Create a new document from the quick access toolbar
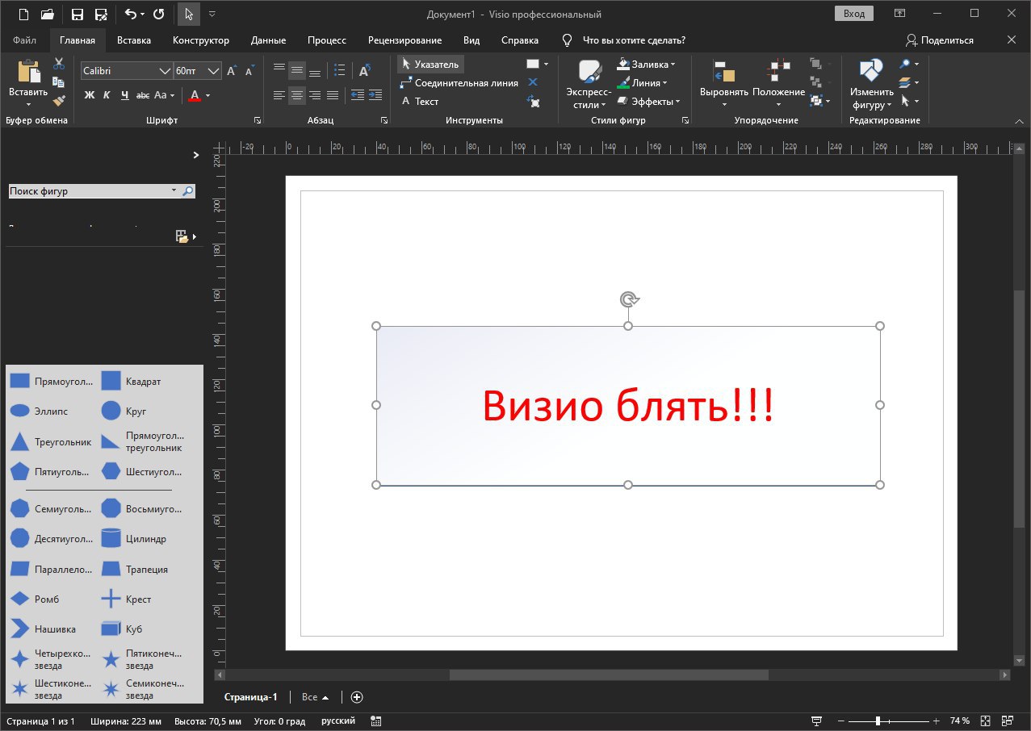 pyautogui.click(x=23, y=14)
